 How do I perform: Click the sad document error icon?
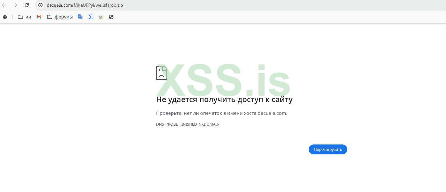coord(161,73)
